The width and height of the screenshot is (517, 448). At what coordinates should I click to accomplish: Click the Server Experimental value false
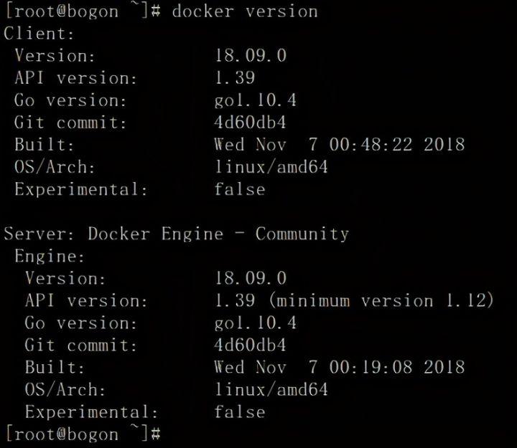[239, 412]
